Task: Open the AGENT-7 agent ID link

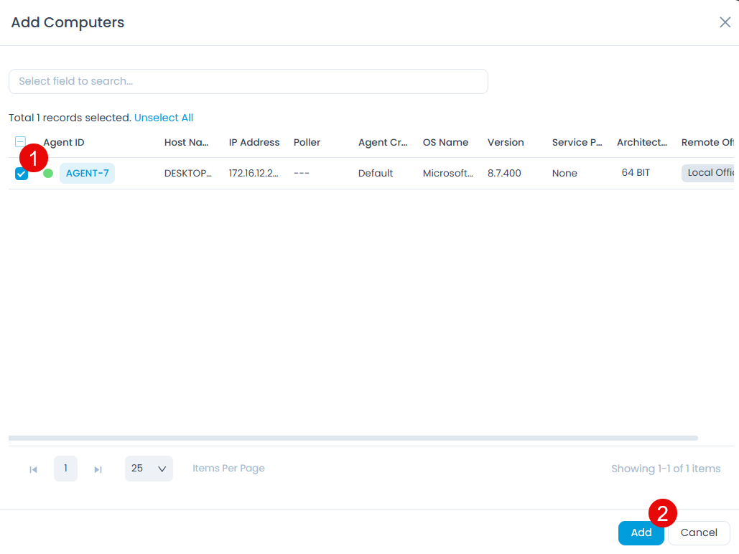Action: 87,173
